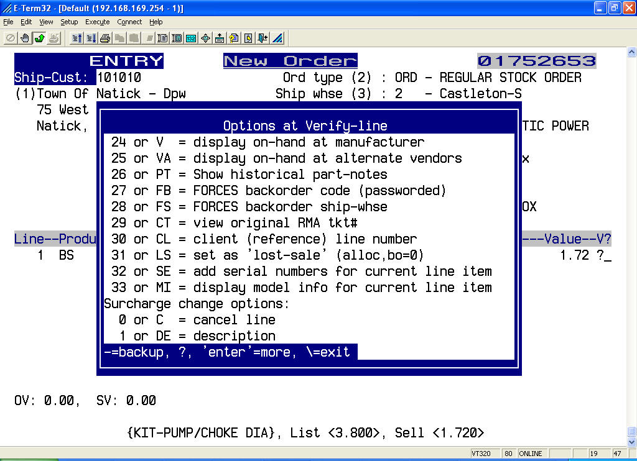This screenshot has width=637, height=461.
Task: Open the Connect menu
Action: tap(129, 22)
